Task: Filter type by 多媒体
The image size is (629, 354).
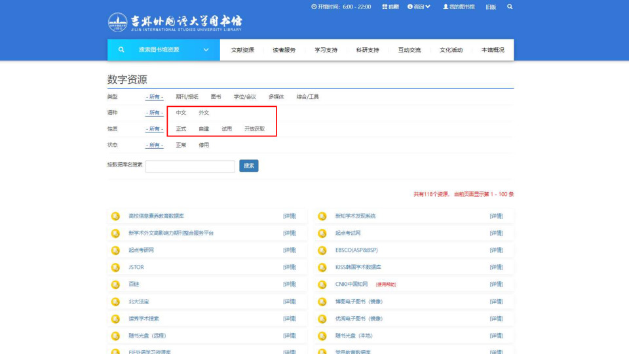Action: click(x=276, y=97)
